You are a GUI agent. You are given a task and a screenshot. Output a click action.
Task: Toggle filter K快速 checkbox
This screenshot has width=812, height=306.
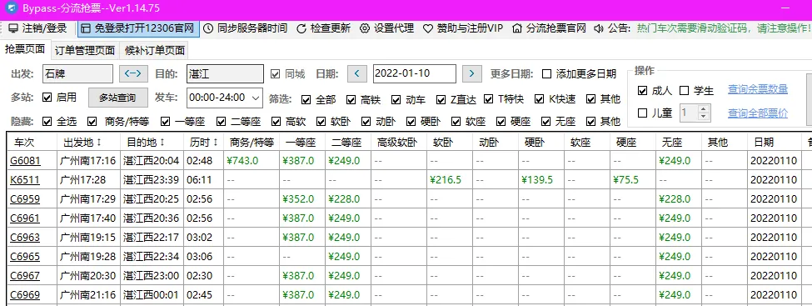[539, 99]
